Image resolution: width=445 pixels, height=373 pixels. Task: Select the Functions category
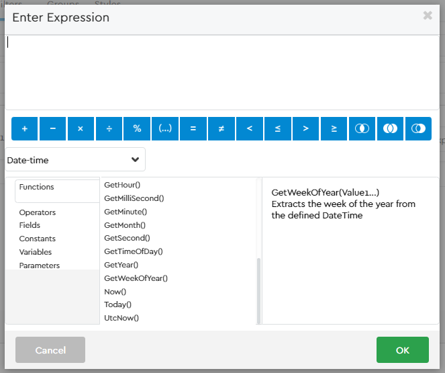click(37, 188)
